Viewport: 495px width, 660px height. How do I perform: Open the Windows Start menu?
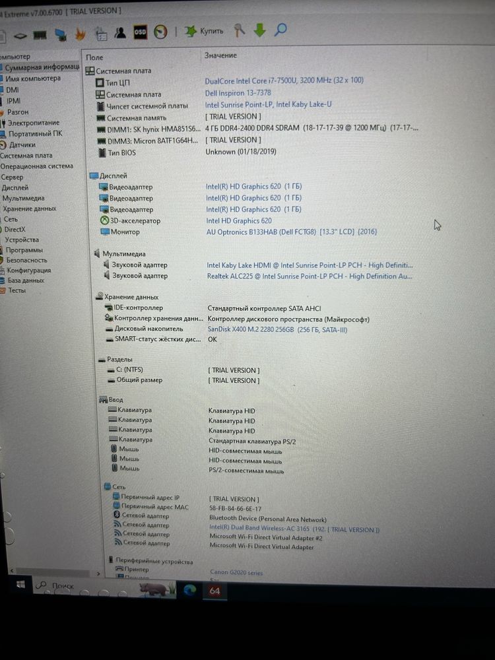(x=20, y=584)
